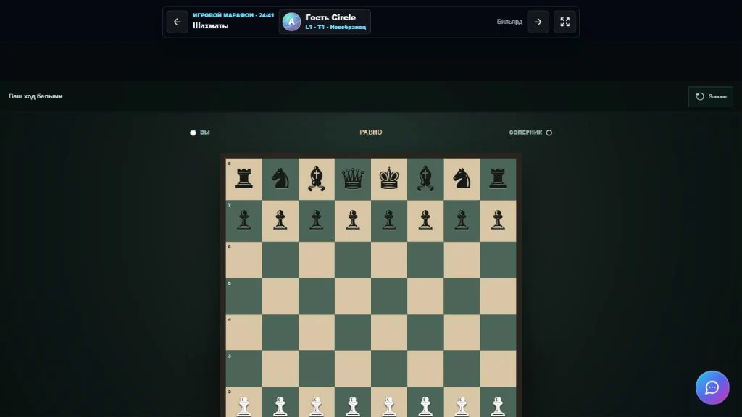The width and height of the screenshot is (742, 417).
Task: Select the black pawn on b7
Action: [280, 221]
